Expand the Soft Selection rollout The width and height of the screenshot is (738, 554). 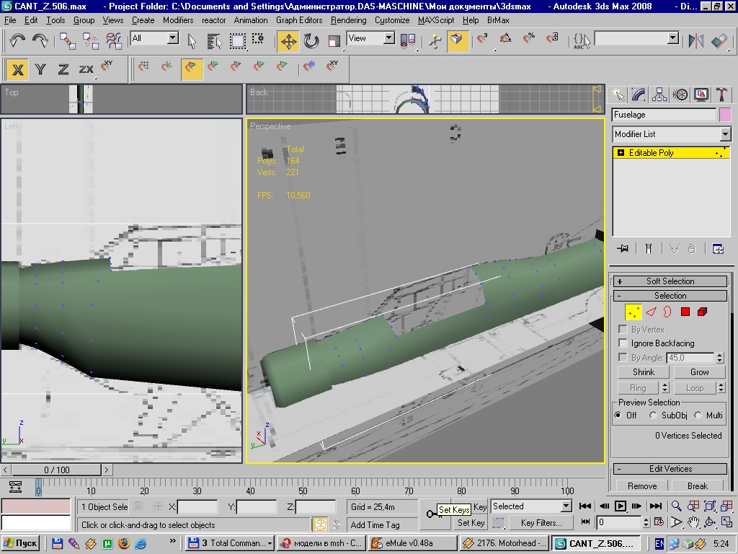(x=670, y=281)
